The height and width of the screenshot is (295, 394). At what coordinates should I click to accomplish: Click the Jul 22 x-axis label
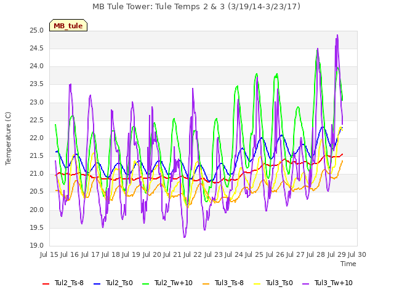click(193, 254)
